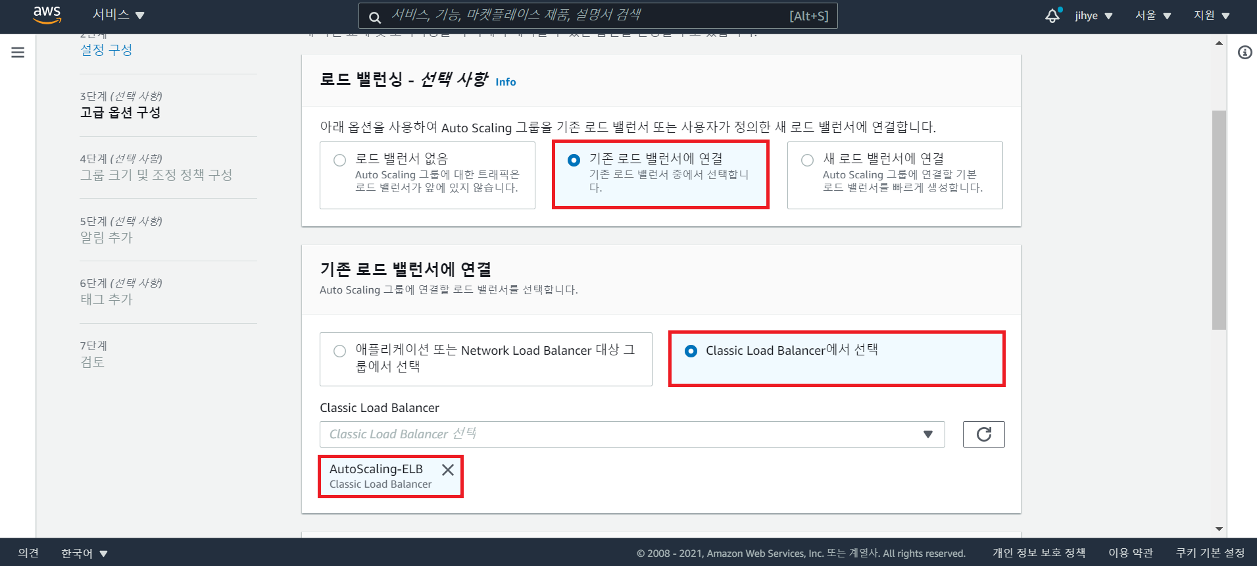Viewport: 1257px width, 566px height.
Task: Open the 고급 옵션 구성 step
Action: pos(120,113)
